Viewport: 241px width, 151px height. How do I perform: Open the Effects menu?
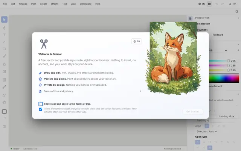point(55,4)
